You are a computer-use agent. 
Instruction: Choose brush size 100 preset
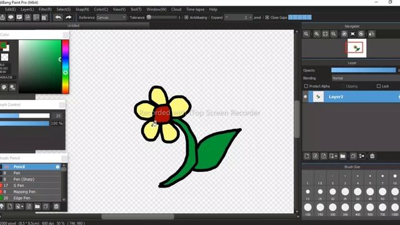pyautogui.click(x=308, y=209)
